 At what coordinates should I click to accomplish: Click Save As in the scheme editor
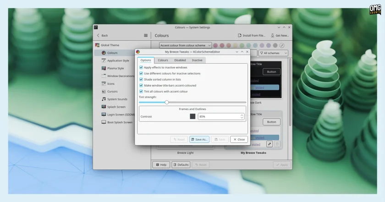pyautogui.click(x=199, y=139)
